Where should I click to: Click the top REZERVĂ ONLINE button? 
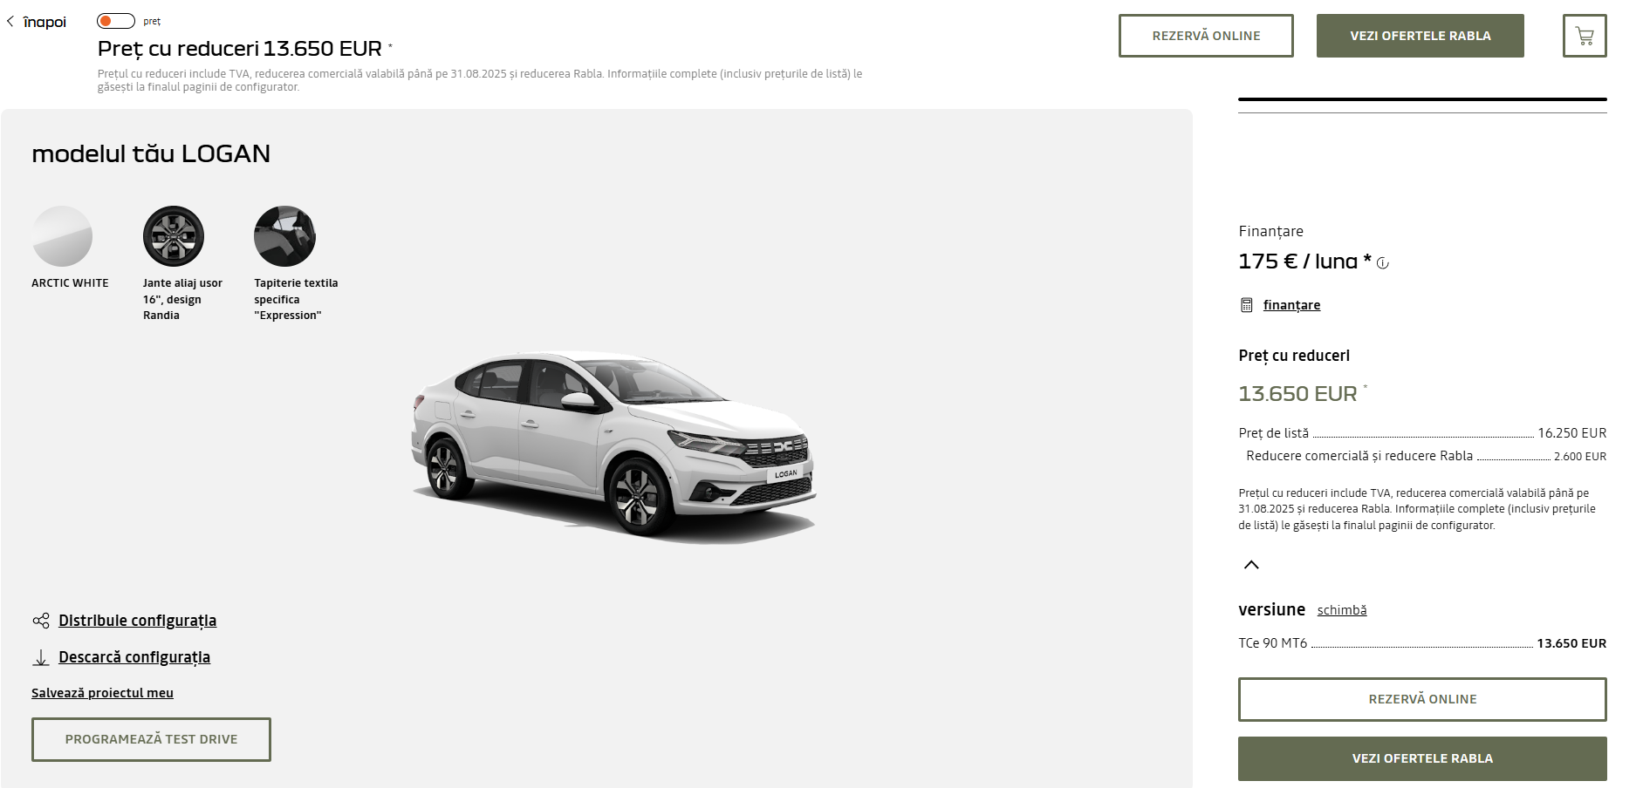point(1206,36)
